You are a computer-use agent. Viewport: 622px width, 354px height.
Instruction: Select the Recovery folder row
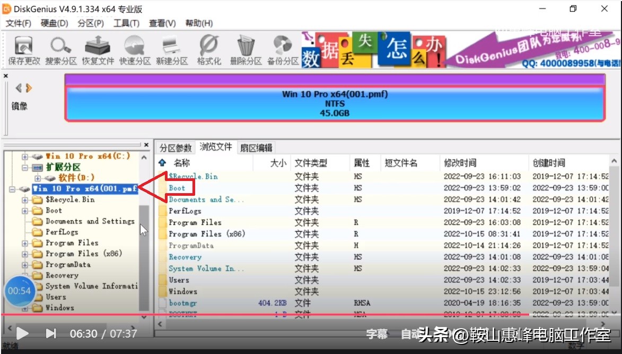click(x=186, y=257)
